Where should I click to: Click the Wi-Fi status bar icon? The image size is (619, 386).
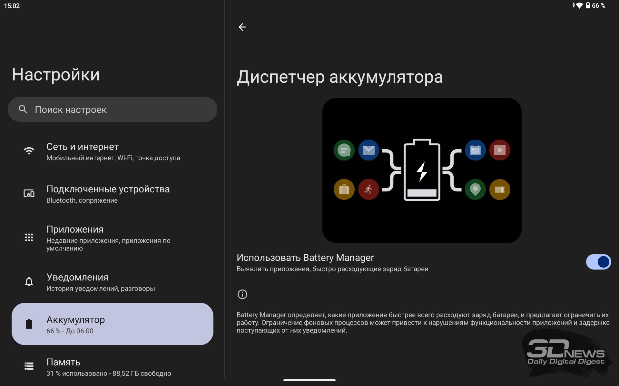(x=579, y=5)
